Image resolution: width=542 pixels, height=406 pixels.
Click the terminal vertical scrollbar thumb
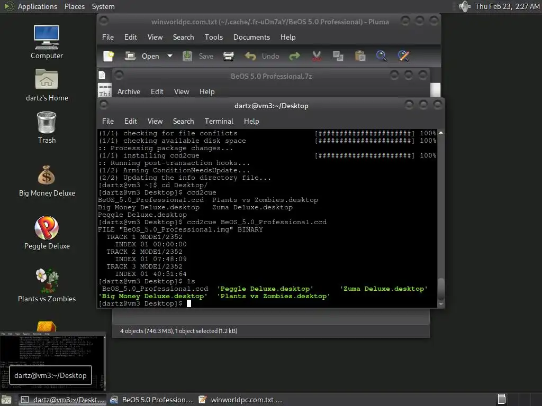tap(441, 289)
